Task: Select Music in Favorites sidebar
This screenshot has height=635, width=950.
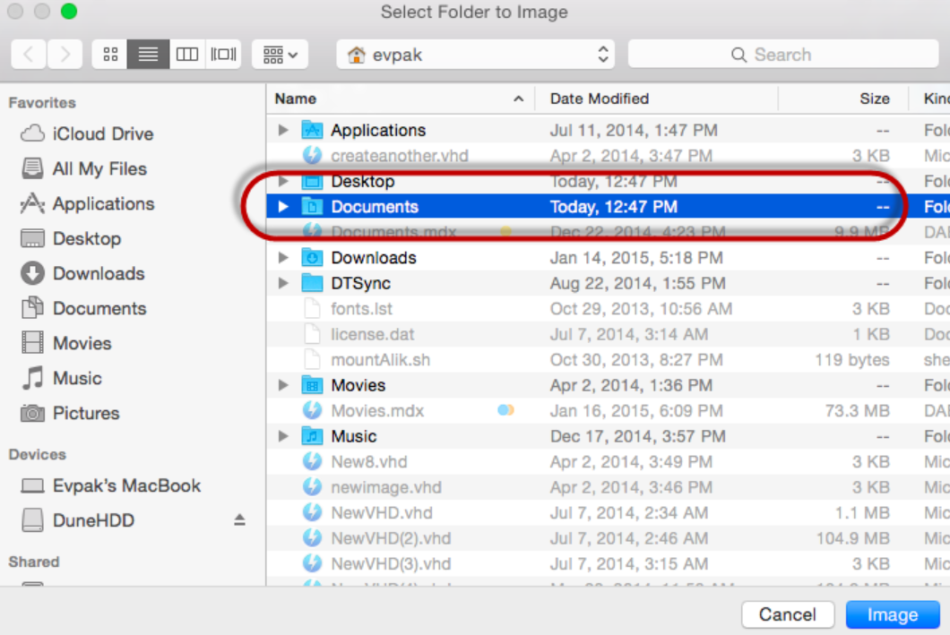Action: pos(77,379)
